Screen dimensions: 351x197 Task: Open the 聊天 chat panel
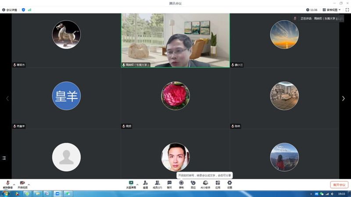[169, 183]
